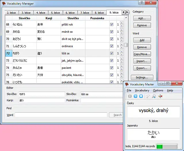Toggle the checkbox for pacient row
The height and width of the screenshot is (151, 184).
tap(112, 68)
